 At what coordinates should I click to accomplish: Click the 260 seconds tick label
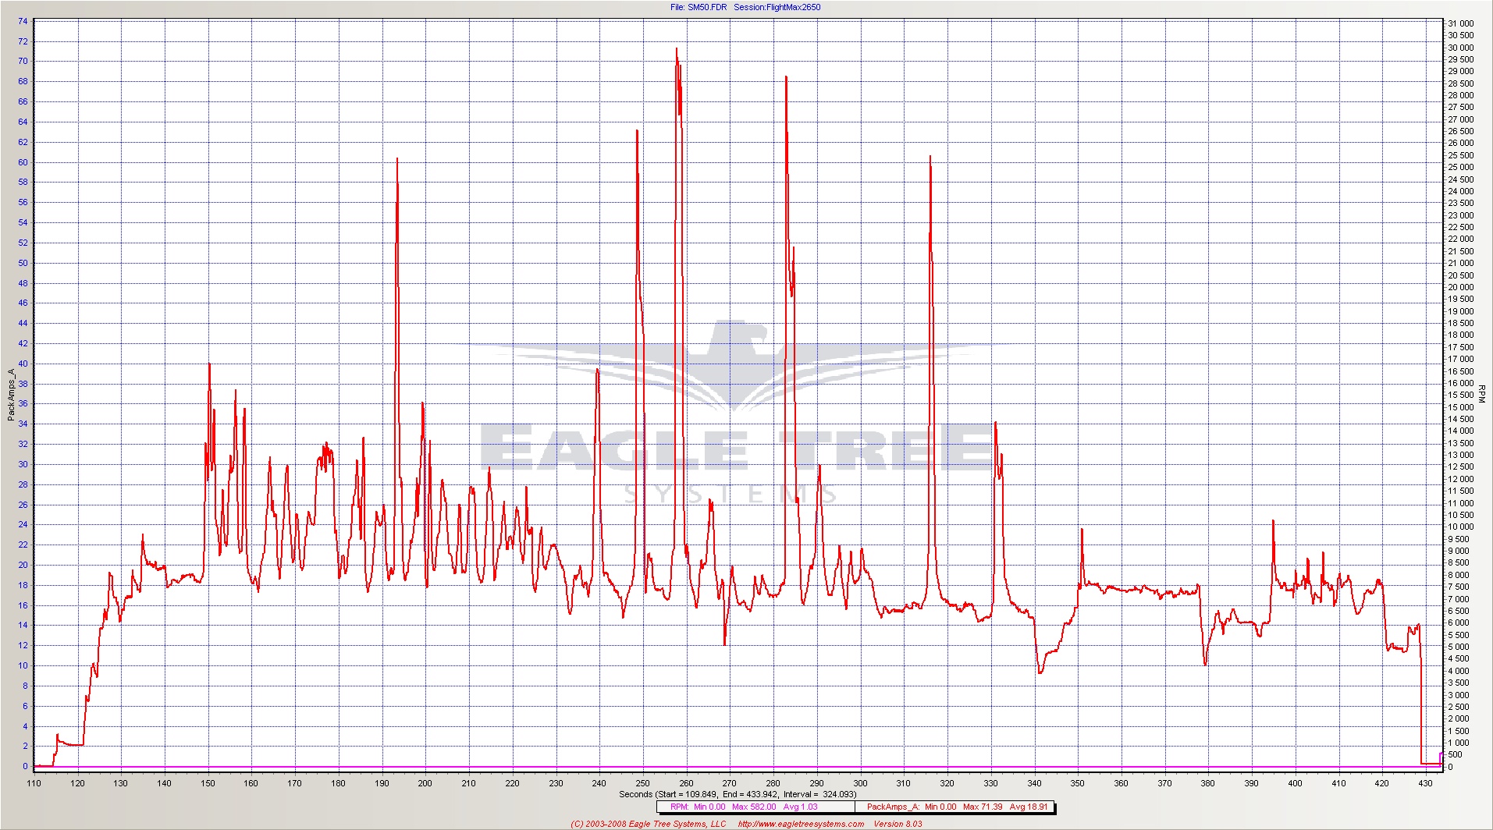[686, 783]
